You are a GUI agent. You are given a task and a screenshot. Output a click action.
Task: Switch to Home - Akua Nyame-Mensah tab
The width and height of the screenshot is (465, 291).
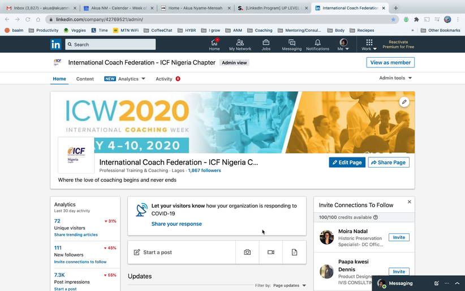coord(196,8)
